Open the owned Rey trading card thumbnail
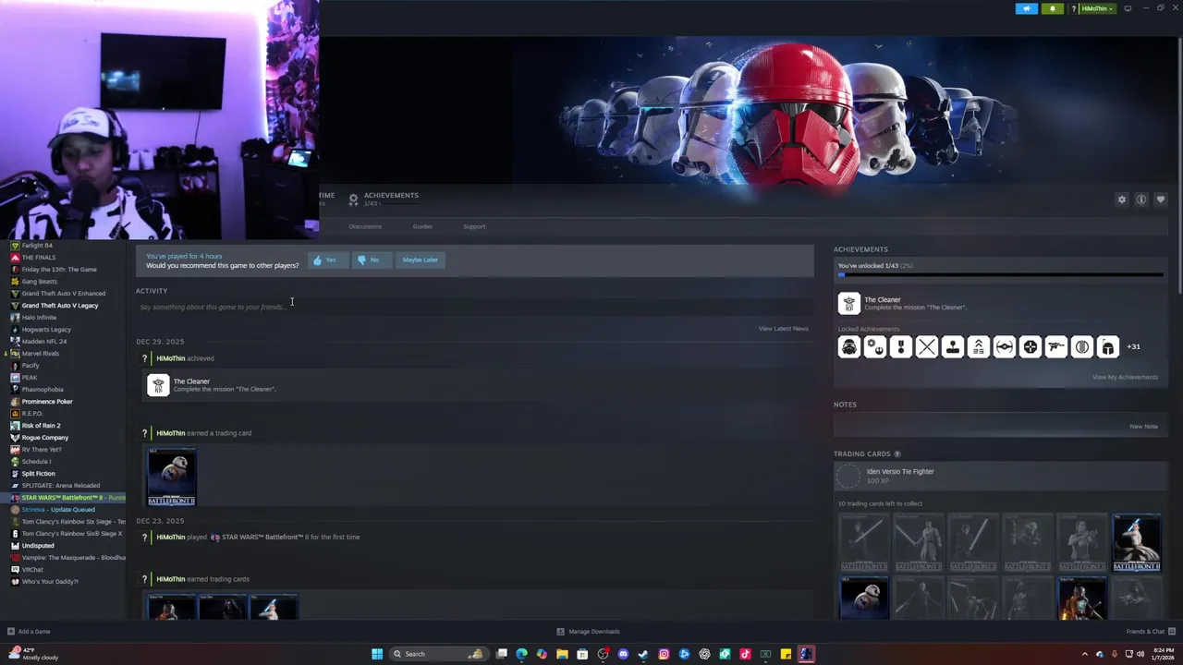This screenshot has height=665, width=1183. tap(1137, 543)
